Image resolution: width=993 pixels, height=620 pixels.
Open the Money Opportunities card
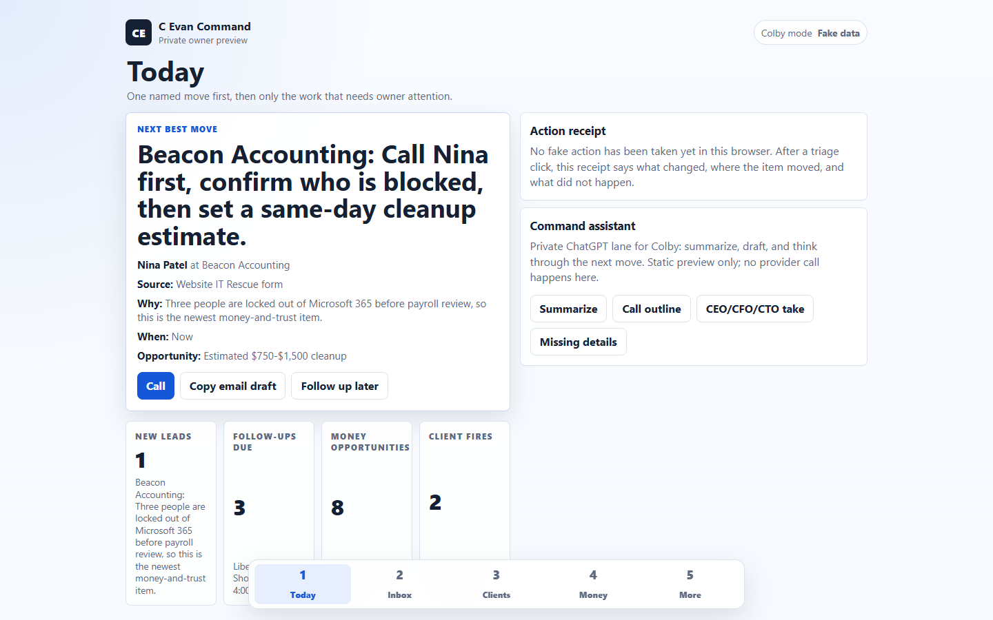pyautogui.click(x=367, y=490)
